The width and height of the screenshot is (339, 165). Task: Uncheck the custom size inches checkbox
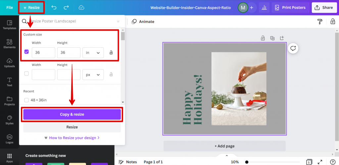pyautogui.click(x=26, y=52)
